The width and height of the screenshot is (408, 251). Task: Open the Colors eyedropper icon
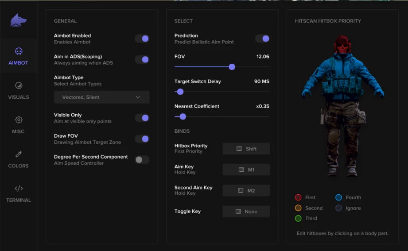19,154
